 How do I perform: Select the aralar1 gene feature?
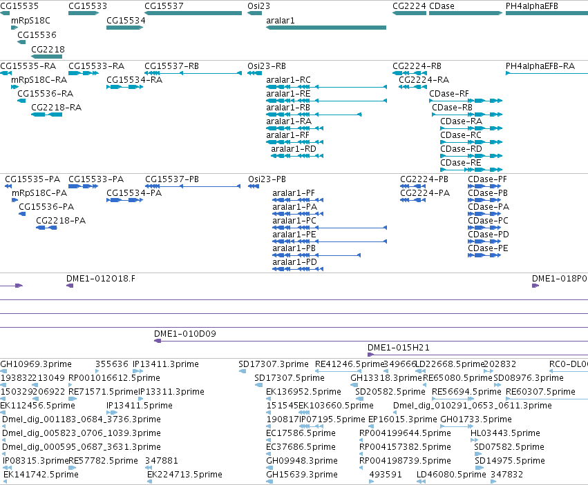point(326,28)
